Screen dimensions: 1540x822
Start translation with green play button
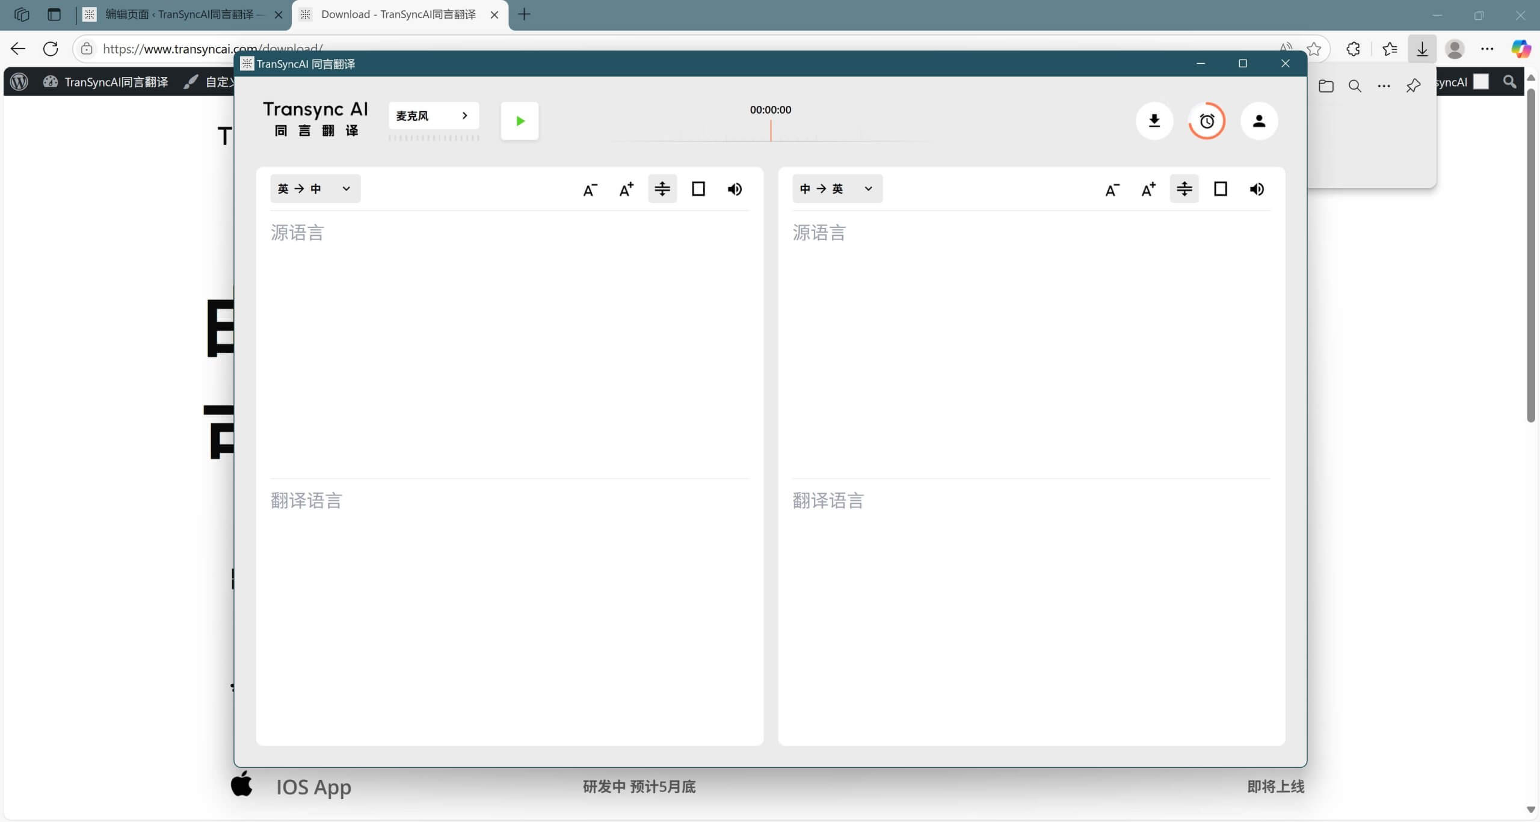pyautogui.click(x=520, y=121)
